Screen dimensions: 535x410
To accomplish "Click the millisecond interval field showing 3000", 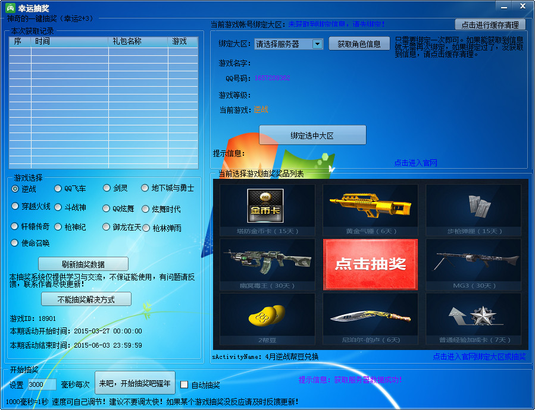I will coord(42,384).
